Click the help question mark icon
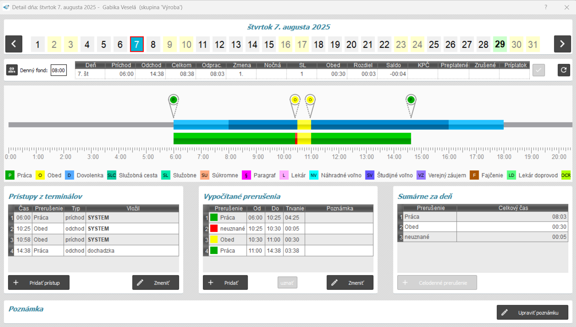 tap(546, 7)
